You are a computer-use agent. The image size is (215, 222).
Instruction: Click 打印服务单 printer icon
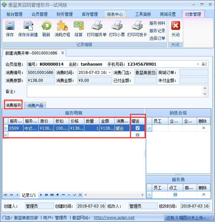[x=97, y=26]
